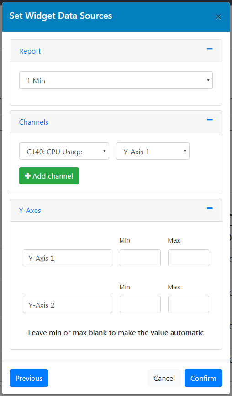Focus the Max field for Y-Axis 1
The height and width of the screenshot is (396, 232).
coord(189,258)
